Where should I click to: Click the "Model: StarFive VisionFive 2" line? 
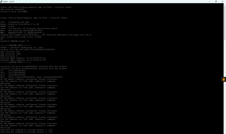[20, 24]
